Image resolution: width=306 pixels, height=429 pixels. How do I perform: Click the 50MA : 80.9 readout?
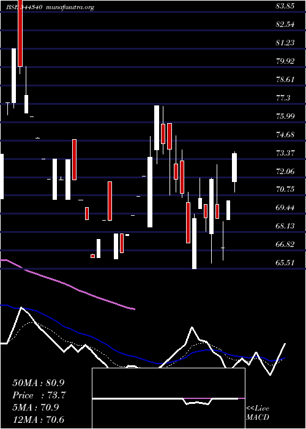coord(39,383)
